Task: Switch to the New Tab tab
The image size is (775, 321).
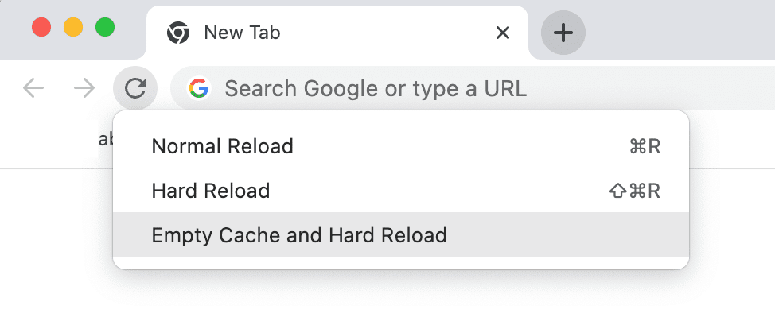Action: coord(337,33)
